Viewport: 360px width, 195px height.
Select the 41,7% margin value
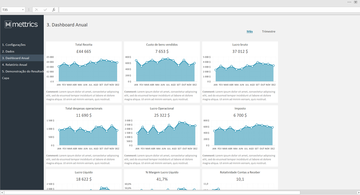tap(162, 179)
